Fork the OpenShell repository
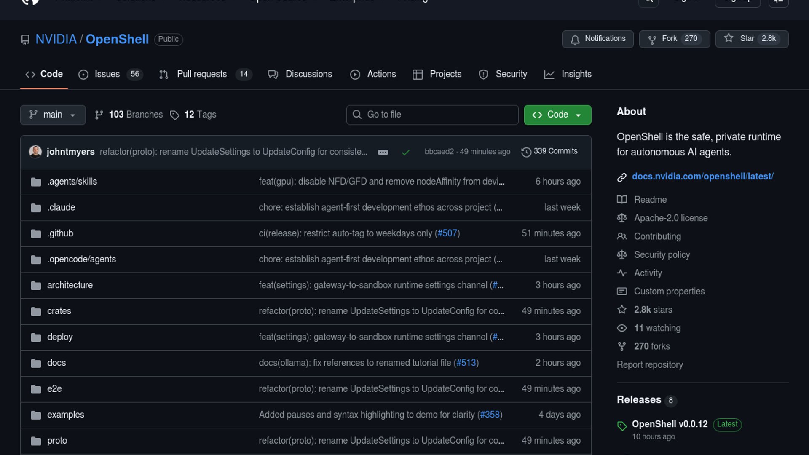The width and height of the screenshot is (809, 455). point(674,39)
